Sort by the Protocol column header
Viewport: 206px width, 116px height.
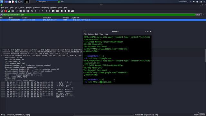[66, 18]
